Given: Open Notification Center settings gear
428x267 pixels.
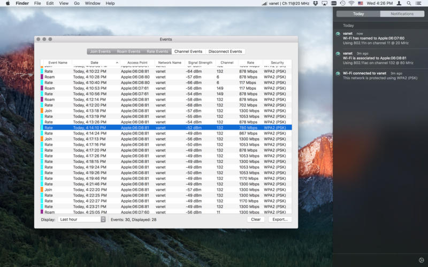Looking at the screenshot, I should point(421,260).
